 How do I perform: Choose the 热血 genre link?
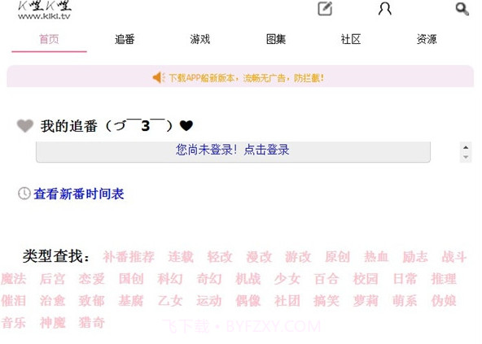pyautogui.click(x=376, y=256)
